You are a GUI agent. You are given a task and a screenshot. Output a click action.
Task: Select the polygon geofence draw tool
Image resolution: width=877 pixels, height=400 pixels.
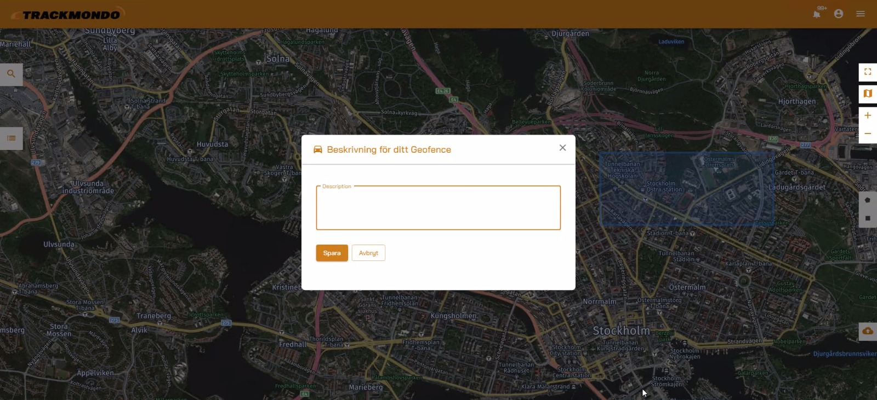[x=868, y=200]
